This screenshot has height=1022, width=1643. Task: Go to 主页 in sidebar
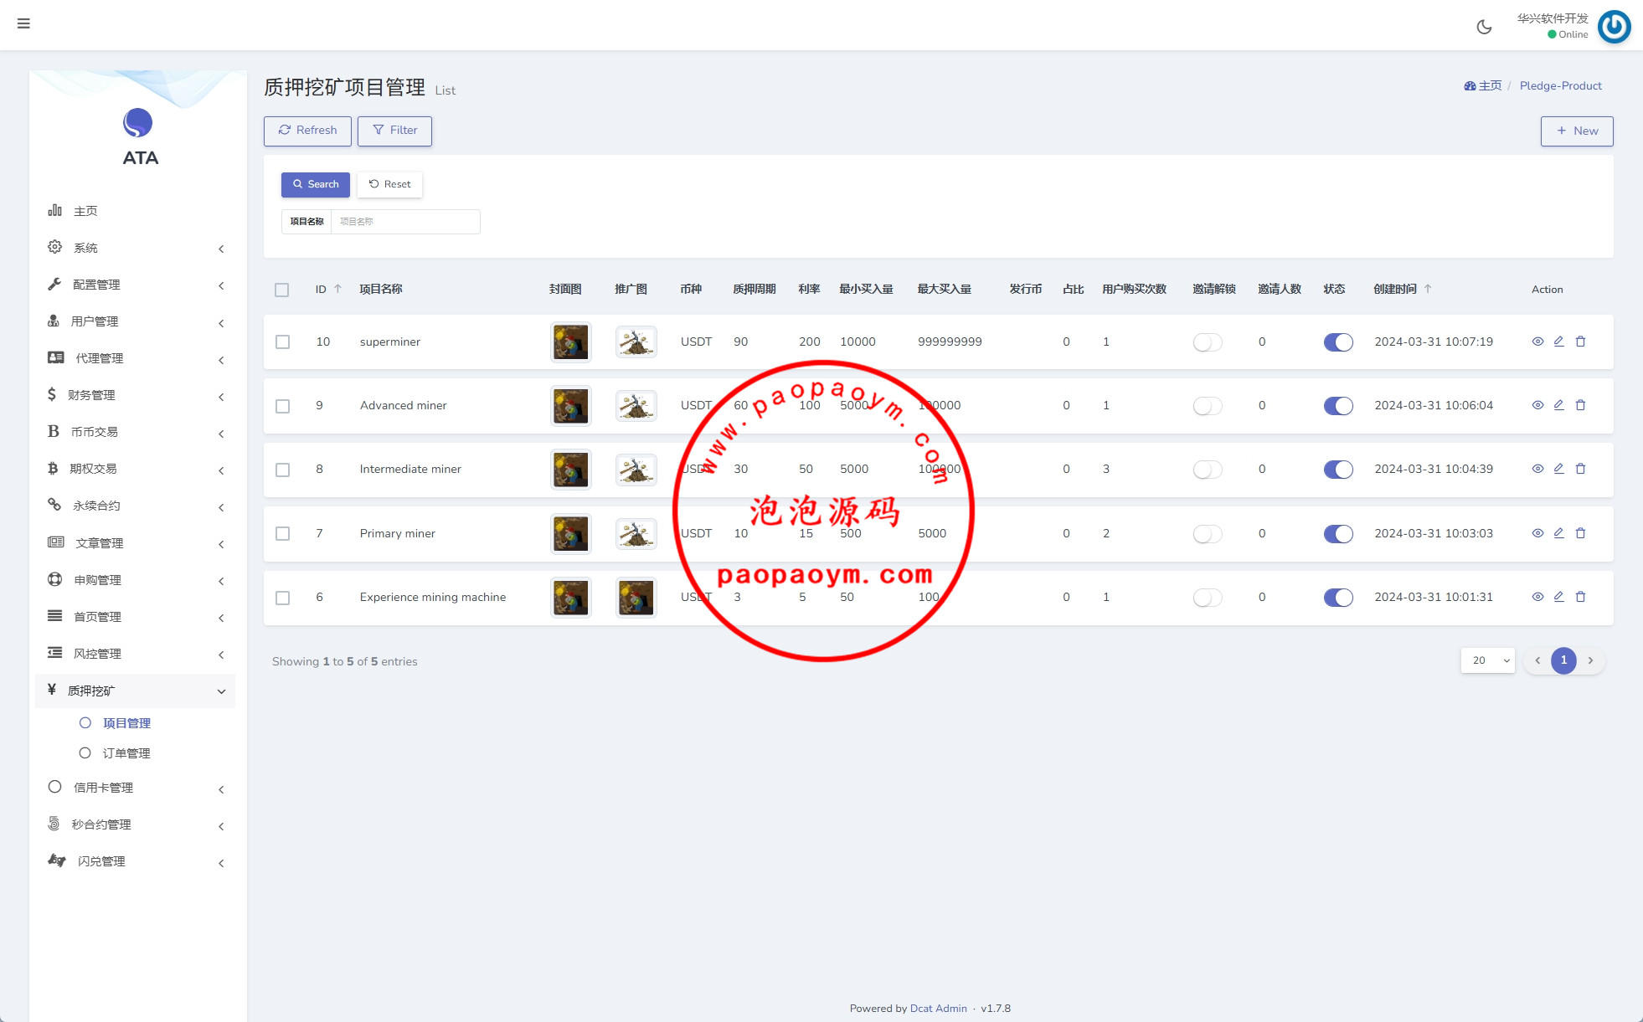[x=85, y=211]
